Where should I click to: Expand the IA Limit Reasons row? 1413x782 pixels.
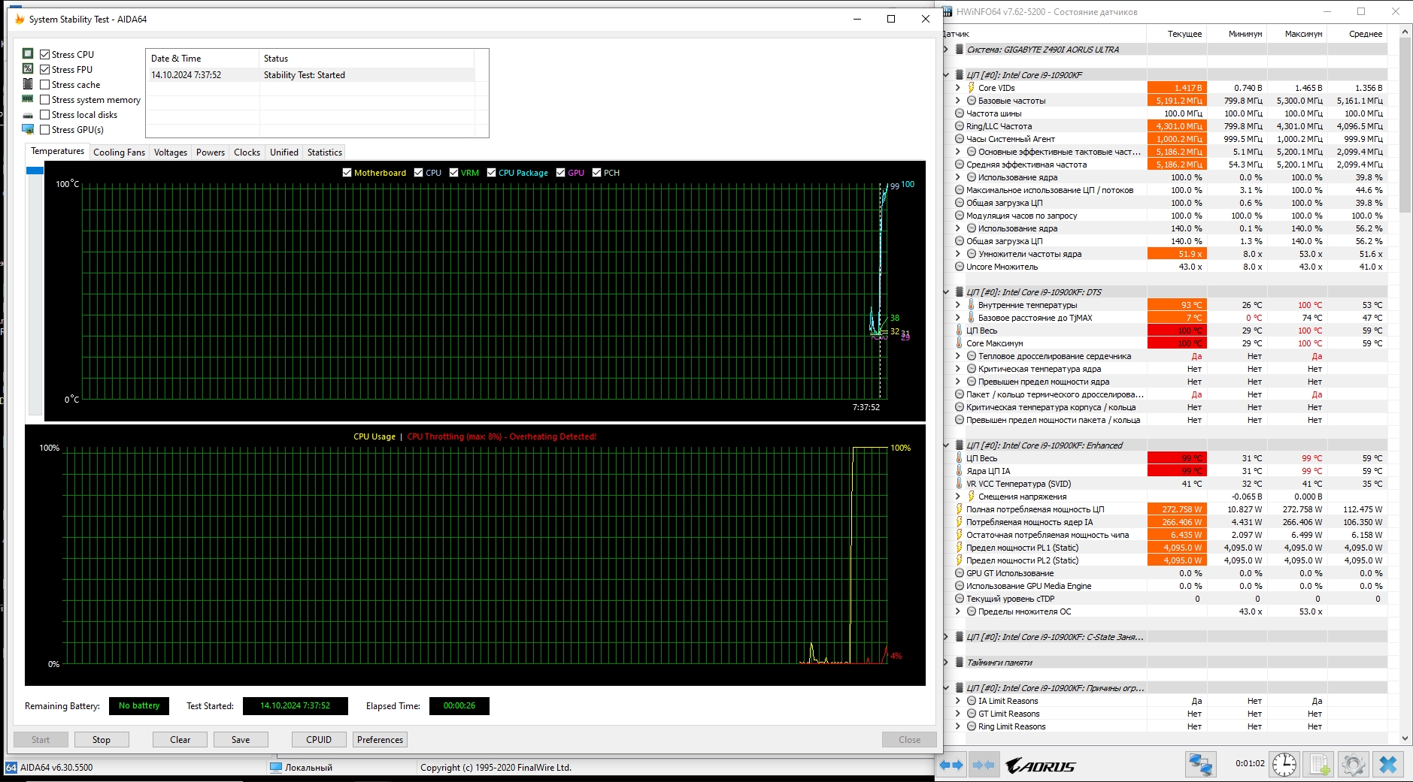958,701
